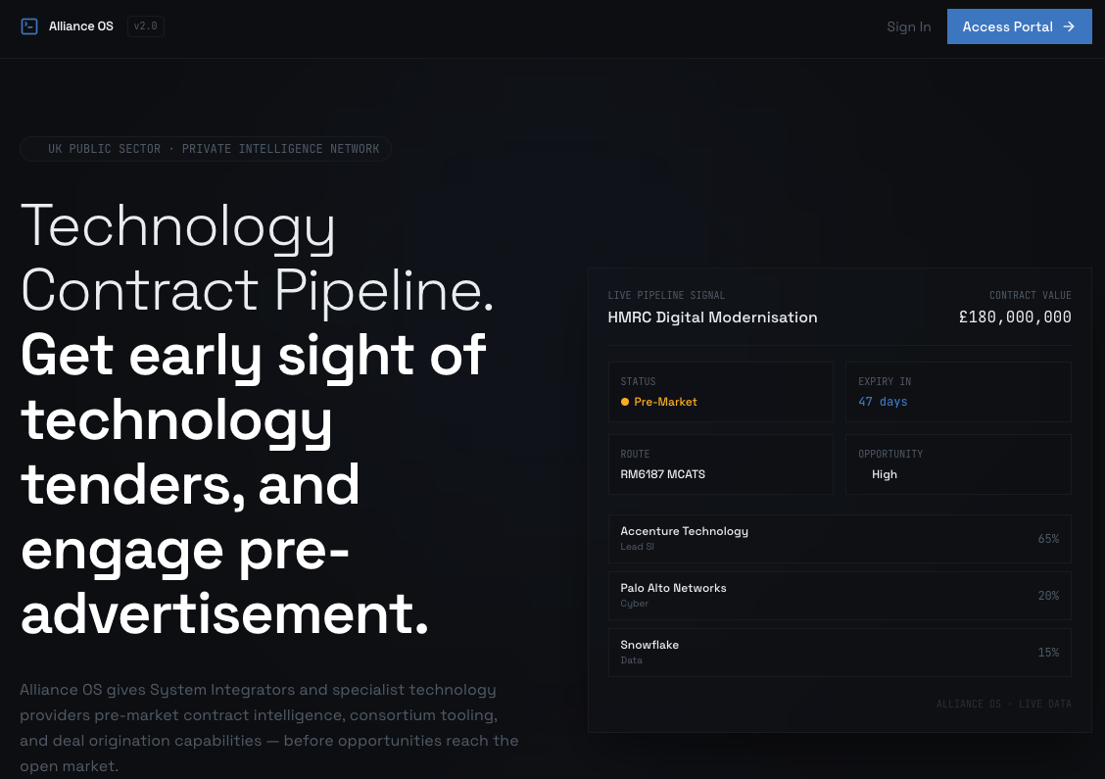This screenshot has width=1105, height=779.
Task: Click the orange Pre-Market status dot
Action: coord(624,402)
